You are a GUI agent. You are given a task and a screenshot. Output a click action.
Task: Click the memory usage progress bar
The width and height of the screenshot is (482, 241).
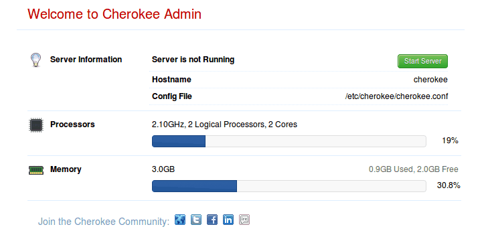point(289,186)
